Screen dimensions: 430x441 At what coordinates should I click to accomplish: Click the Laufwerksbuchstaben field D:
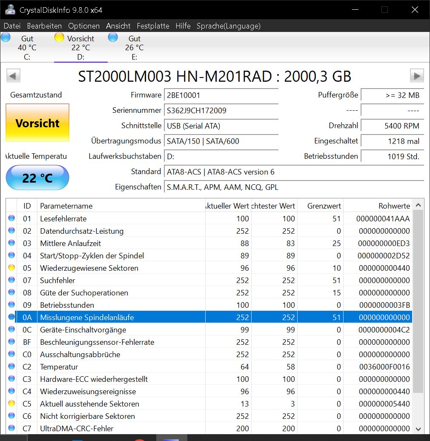[x=221, y=156]
